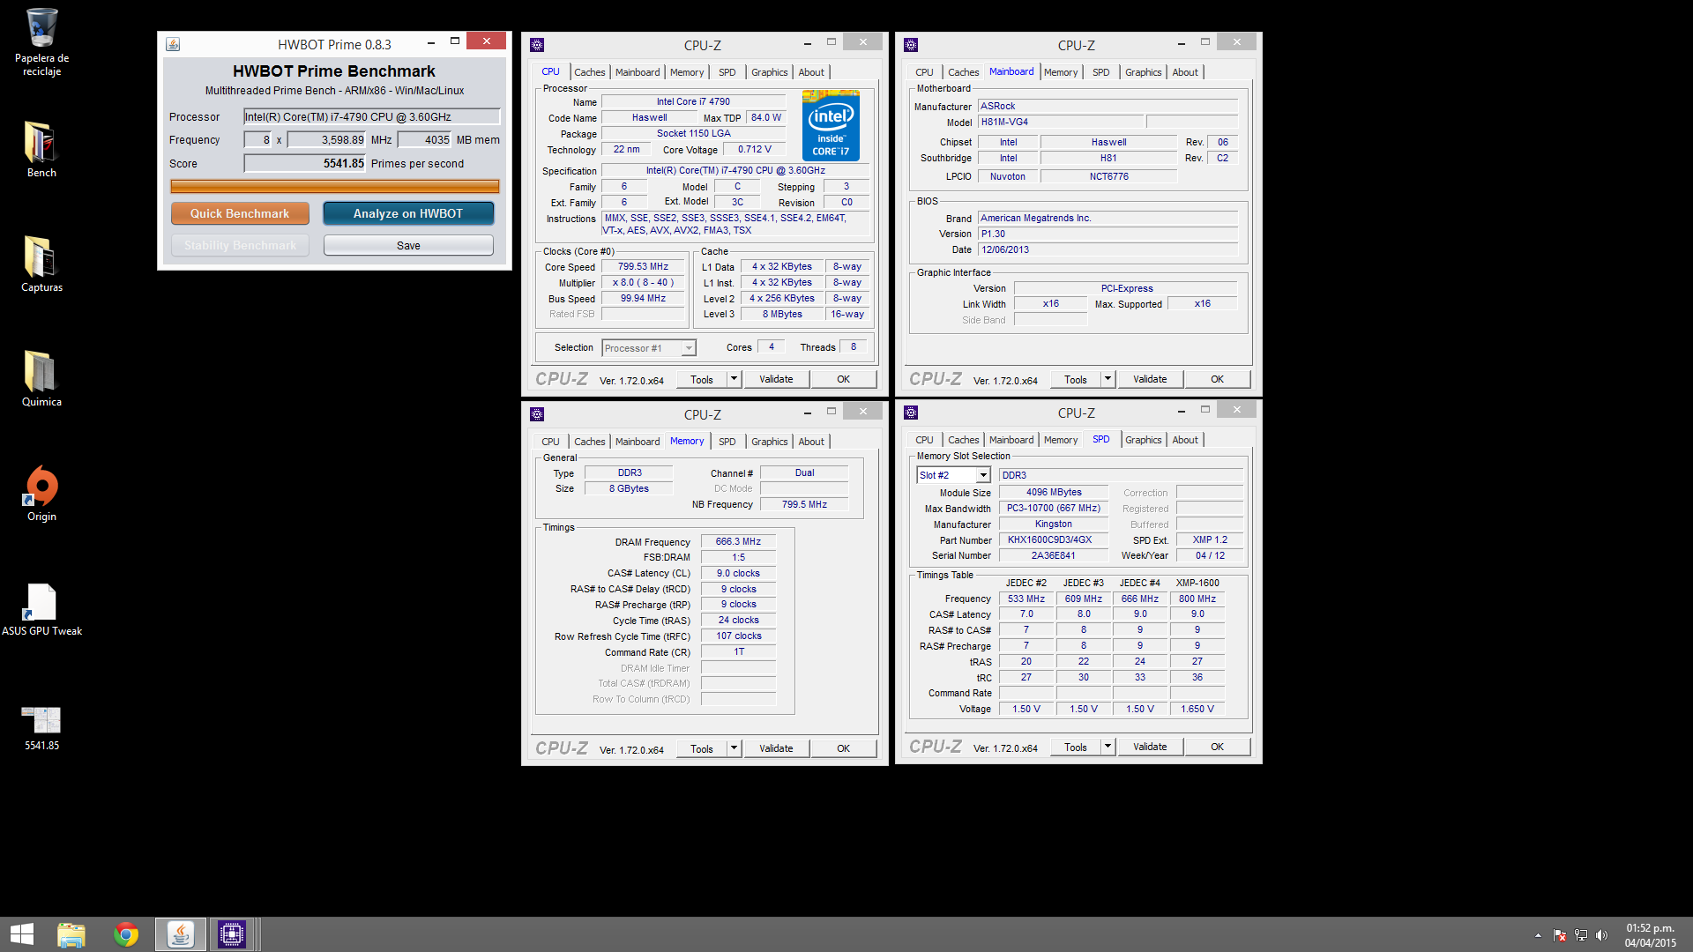
Task: Click the motherboard Model H81M-VG4 value
Action: point(1061,122)
